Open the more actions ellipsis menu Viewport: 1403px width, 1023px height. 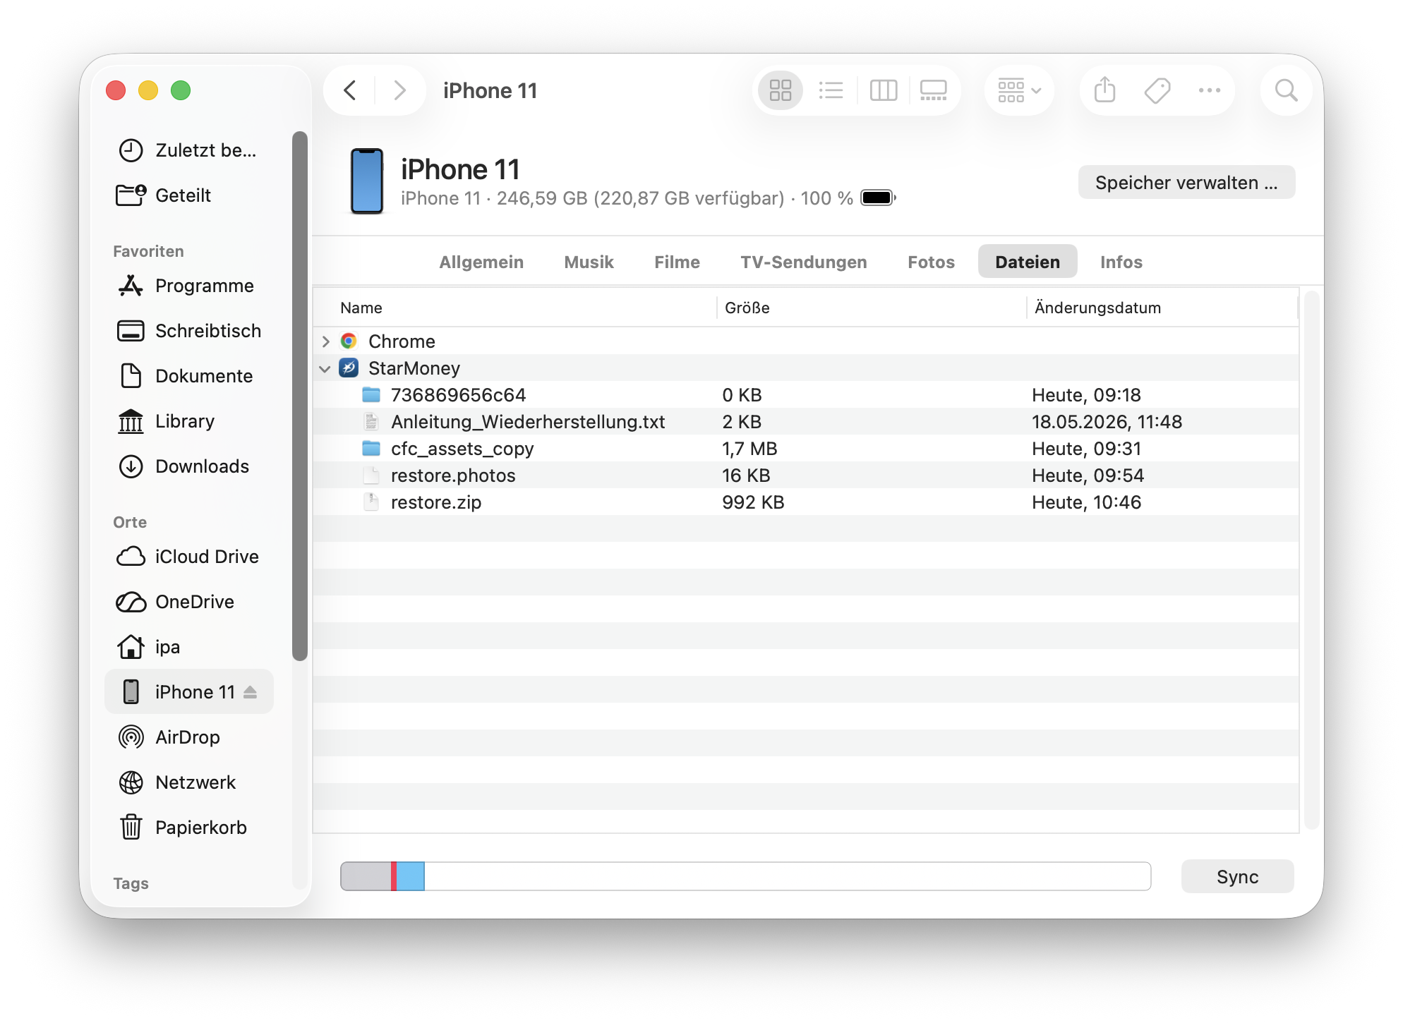tap(1209, 90)
